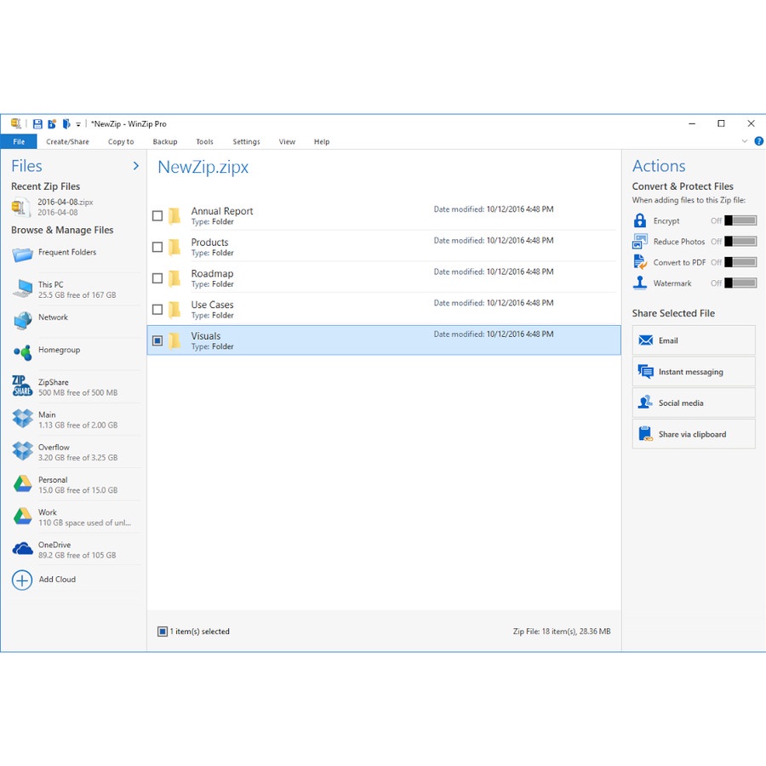This screenshot has width=766, height=766.
Task: Click the Reduce Photos icon
Action: (x=640, y=242)
